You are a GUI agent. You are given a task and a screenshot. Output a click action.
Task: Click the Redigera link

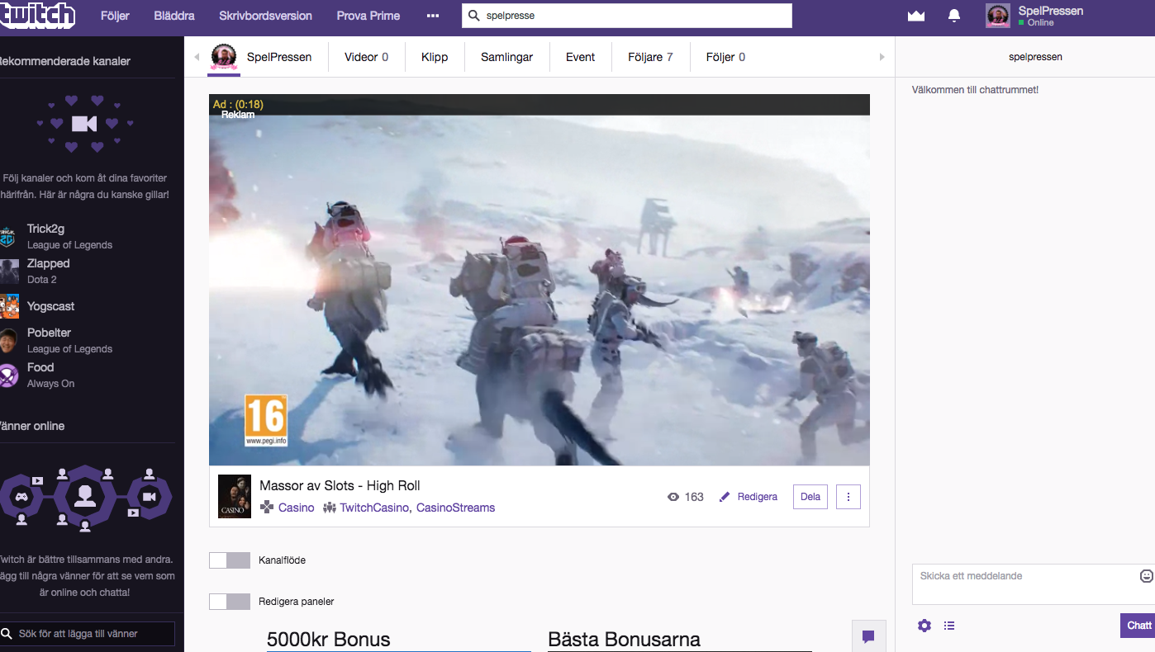(758, 497)
